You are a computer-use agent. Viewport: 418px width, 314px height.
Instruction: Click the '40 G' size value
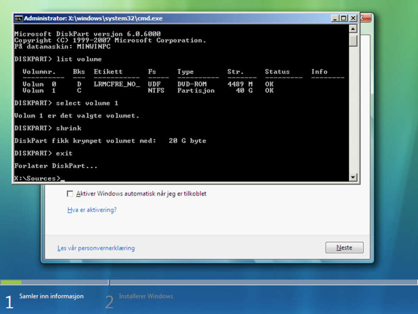244,91
